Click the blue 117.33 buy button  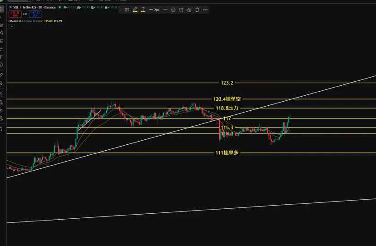coord(35,14)
